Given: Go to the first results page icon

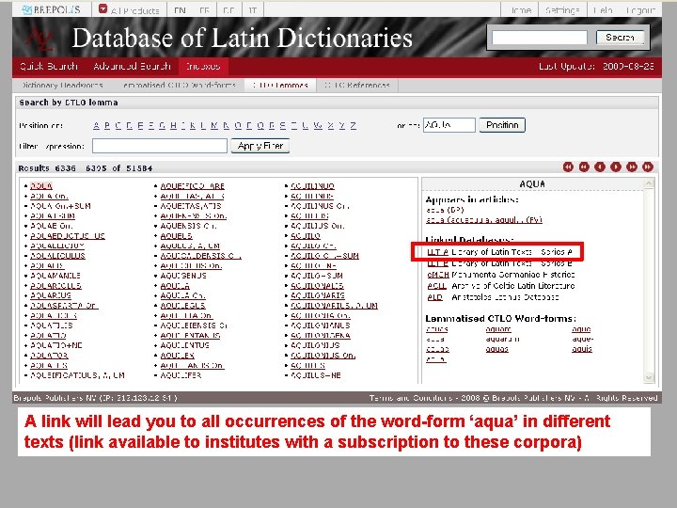Looking at the screenshot, I should 568,167.
